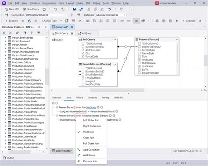Uncheck AddressLine1 in the SubQuery table
Image resolution: width=208 pixels, height=166 pixels.
click(83, 50)
